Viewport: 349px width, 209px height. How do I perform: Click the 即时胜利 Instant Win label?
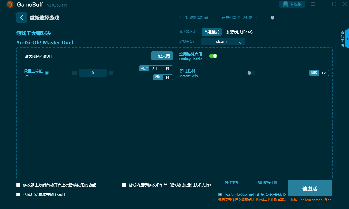pyautogui.click(x=189, y=73)
